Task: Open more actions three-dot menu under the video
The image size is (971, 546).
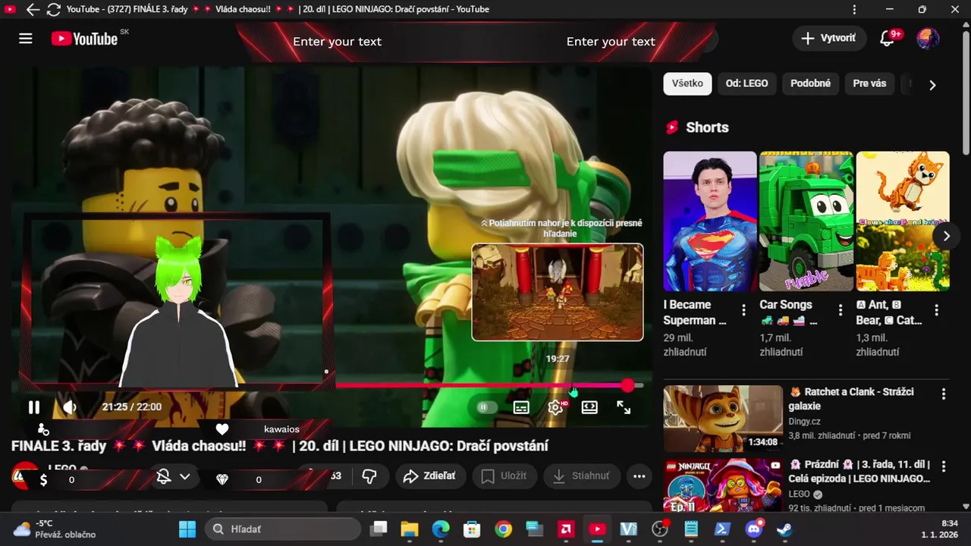Action: (x=639, y=476)
